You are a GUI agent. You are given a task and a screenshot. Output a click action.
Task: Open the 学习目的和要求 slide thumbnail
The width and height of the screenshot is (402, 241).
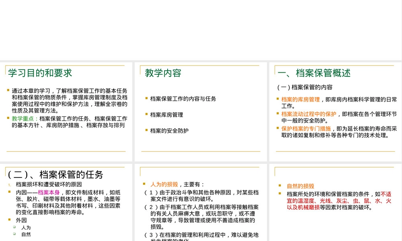coord(66,112)
